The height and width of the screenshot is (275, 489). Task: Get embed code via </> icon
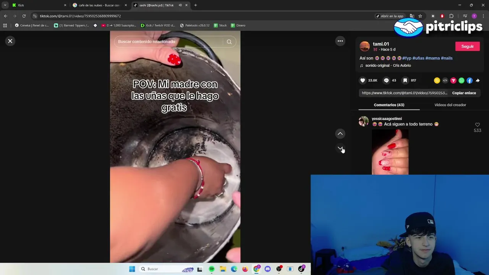[445, 80]
